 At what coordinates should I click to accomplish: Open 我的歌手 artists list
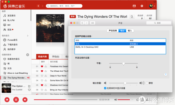11,49
